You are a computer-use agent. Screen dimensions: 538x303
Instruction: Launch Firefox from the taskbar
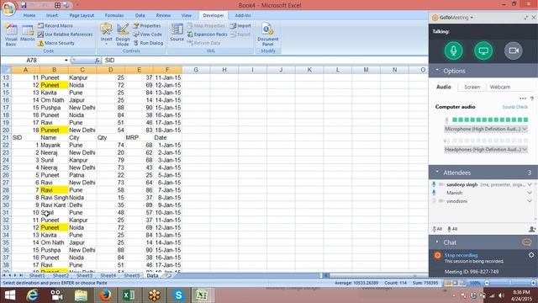105,295
